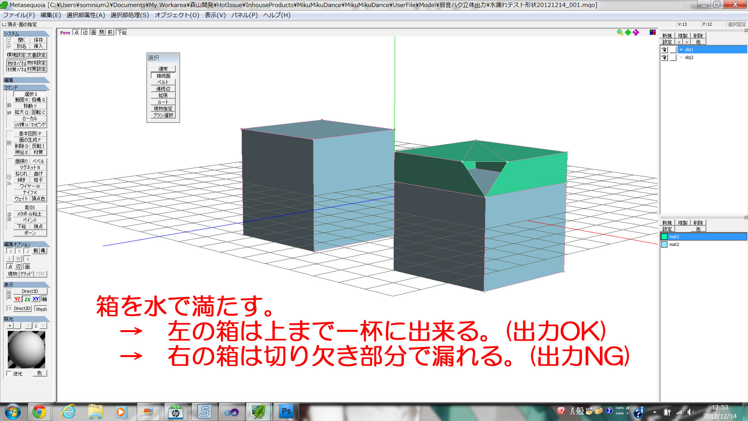Collapse the 表示 panel header
Image resolution: width=748 pixels, height=421 pixels.
tap(26, 285)
